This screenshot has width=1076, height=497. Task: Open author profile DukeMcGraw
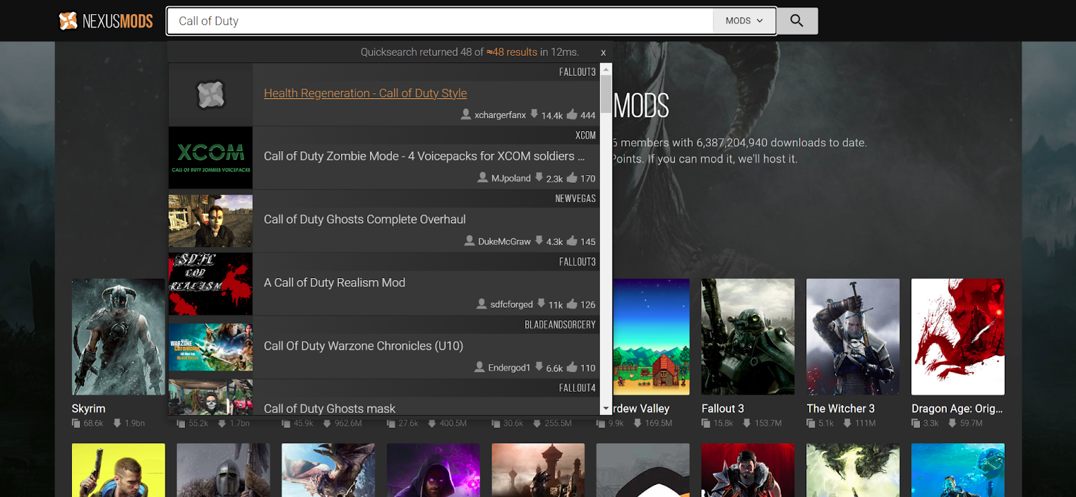point(504,241)
